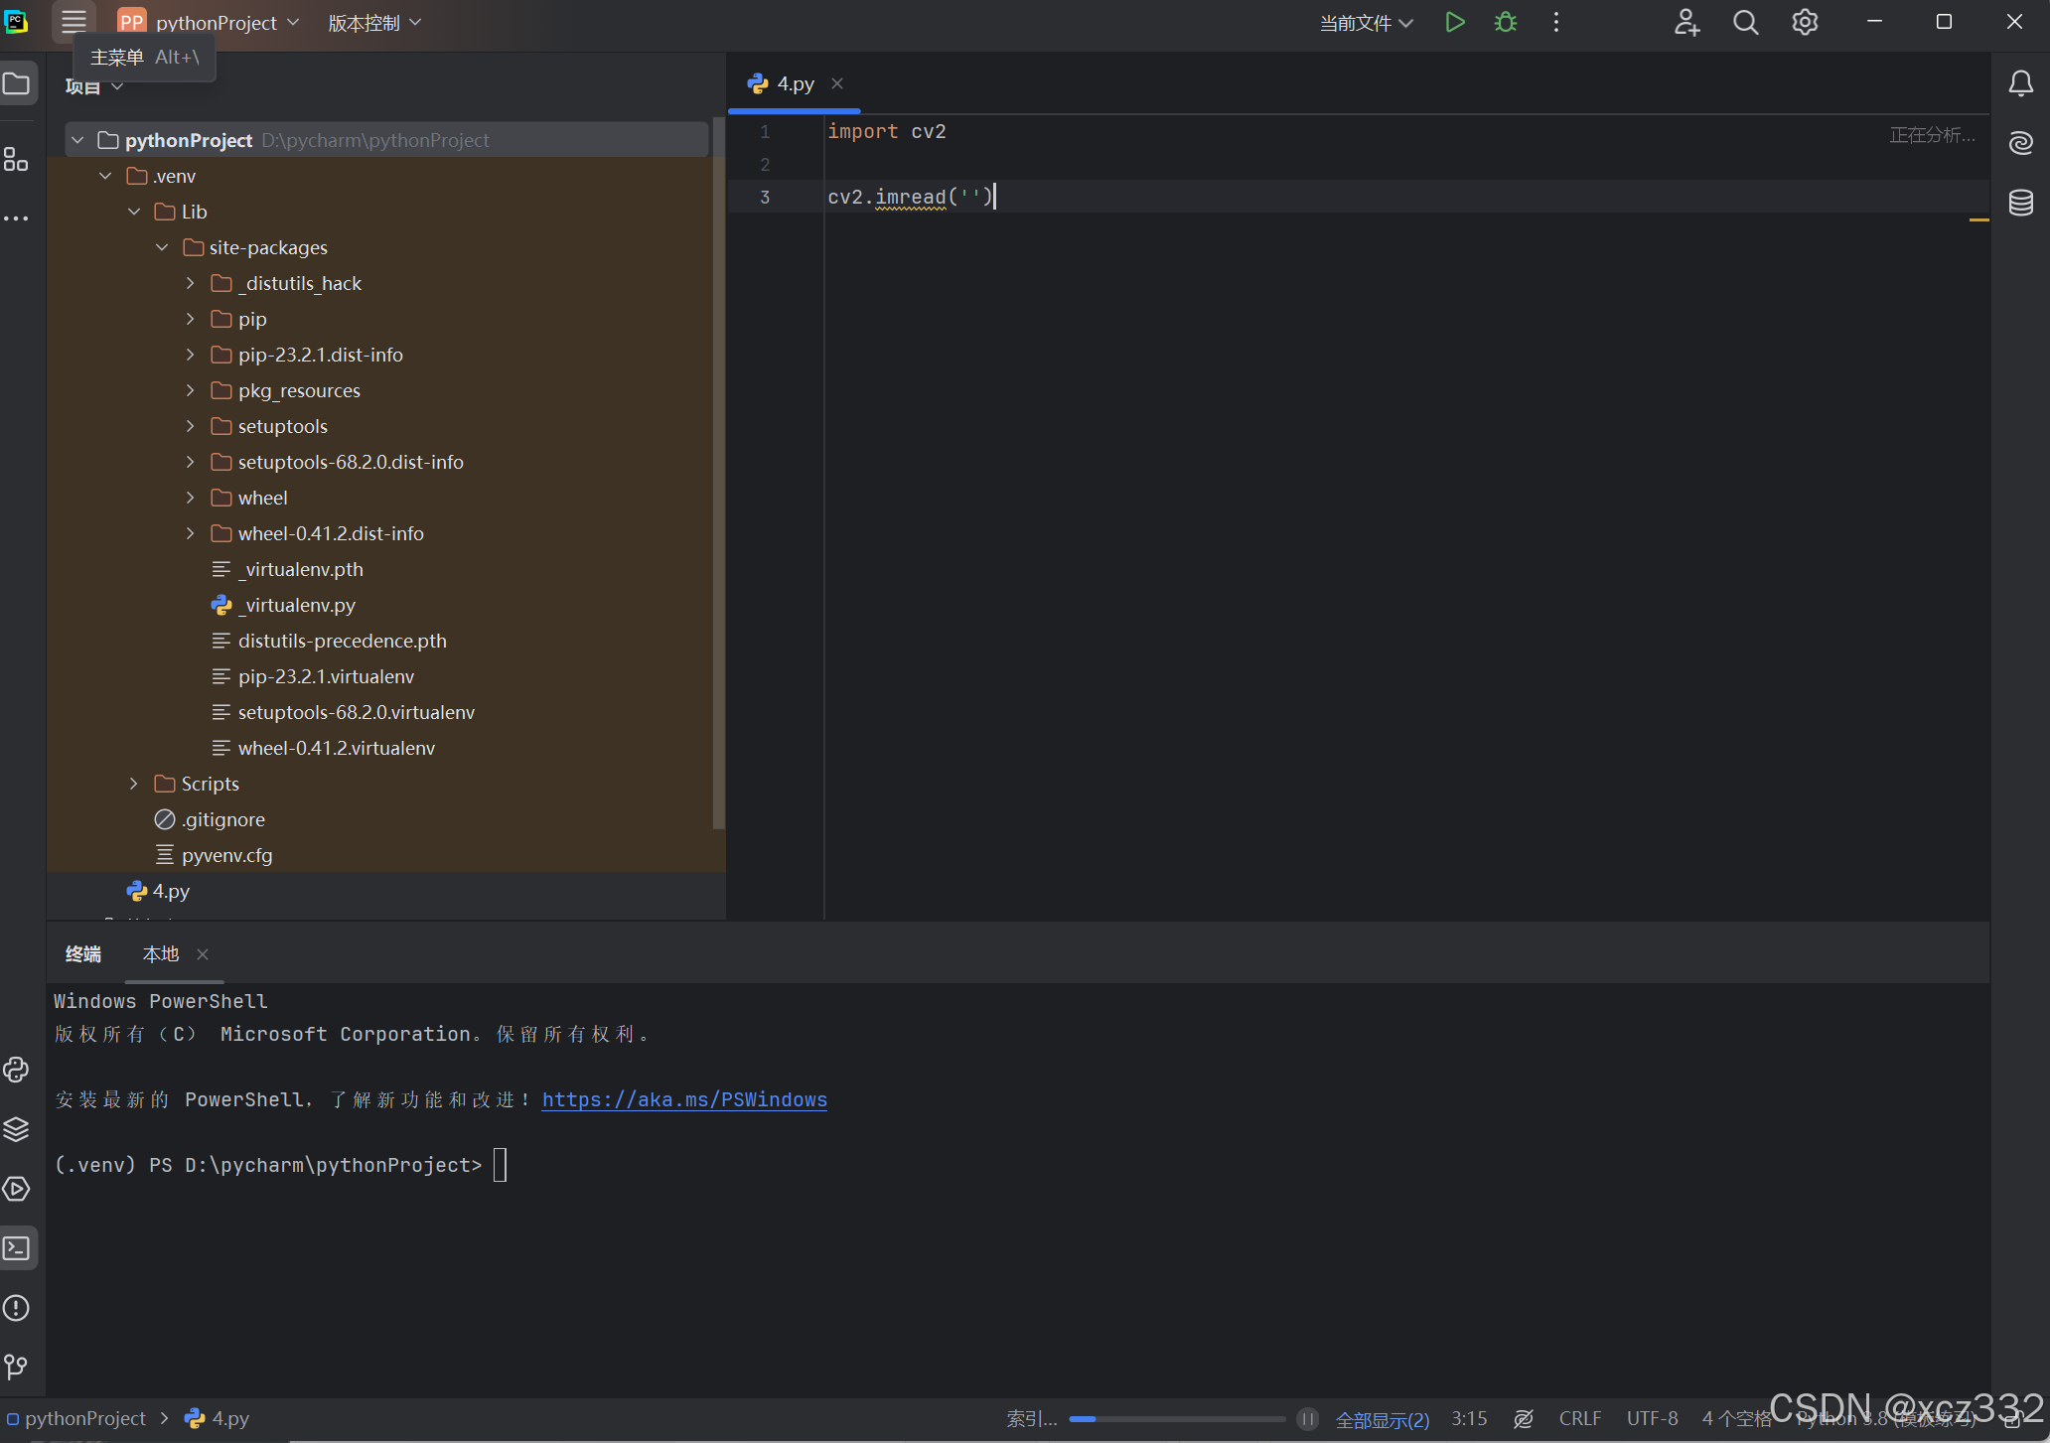Collapse the .venv folder
The image size is (2050, 1443).
[105, 175]
